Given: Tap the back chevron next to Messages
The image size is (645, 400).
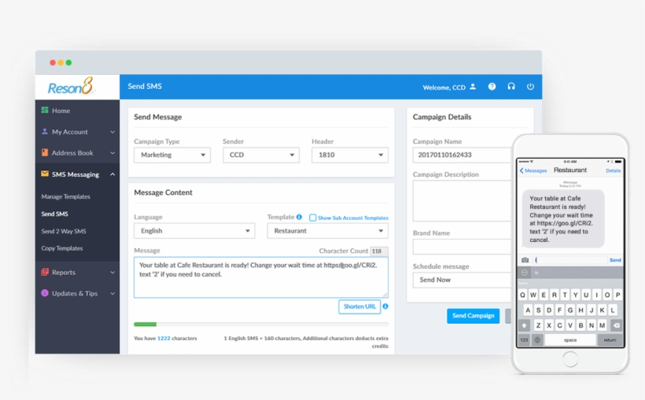Looking at the screenshot, I should (522, 171).
